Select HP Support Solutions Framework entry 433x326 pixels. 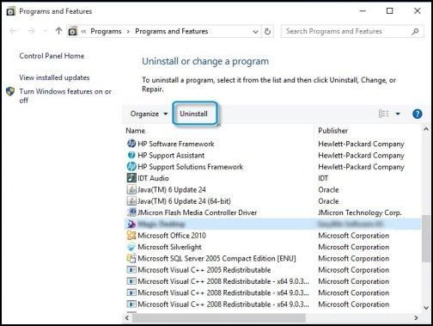[x=191, y=167]
